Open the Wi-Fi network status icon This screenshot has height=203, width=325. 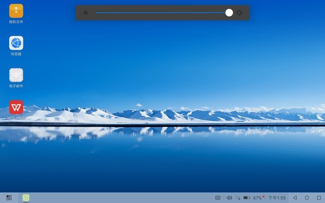pos(238,197)
